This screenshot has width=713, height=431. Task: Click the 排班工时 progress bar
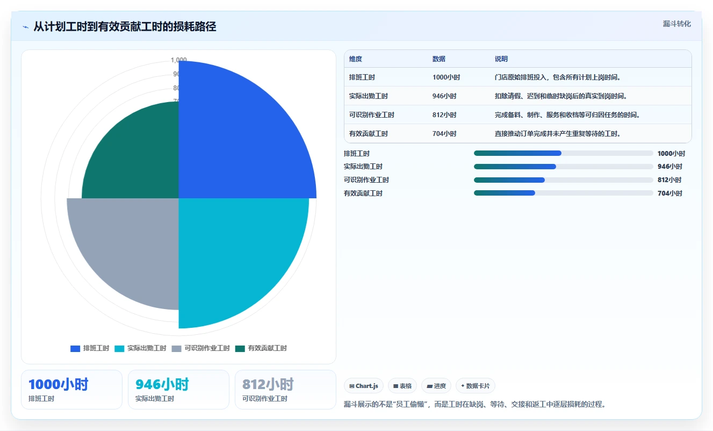click(564, 153)
